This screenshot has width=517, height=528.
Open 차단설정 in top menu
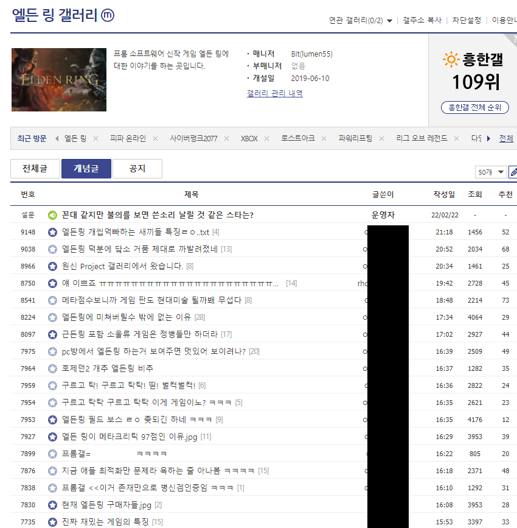(467, 20)
